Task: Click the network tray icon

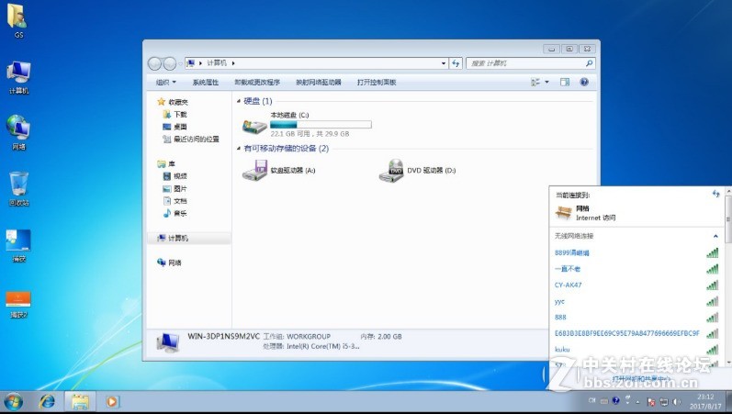Action: pyautogui.click(x=663, y=402)
